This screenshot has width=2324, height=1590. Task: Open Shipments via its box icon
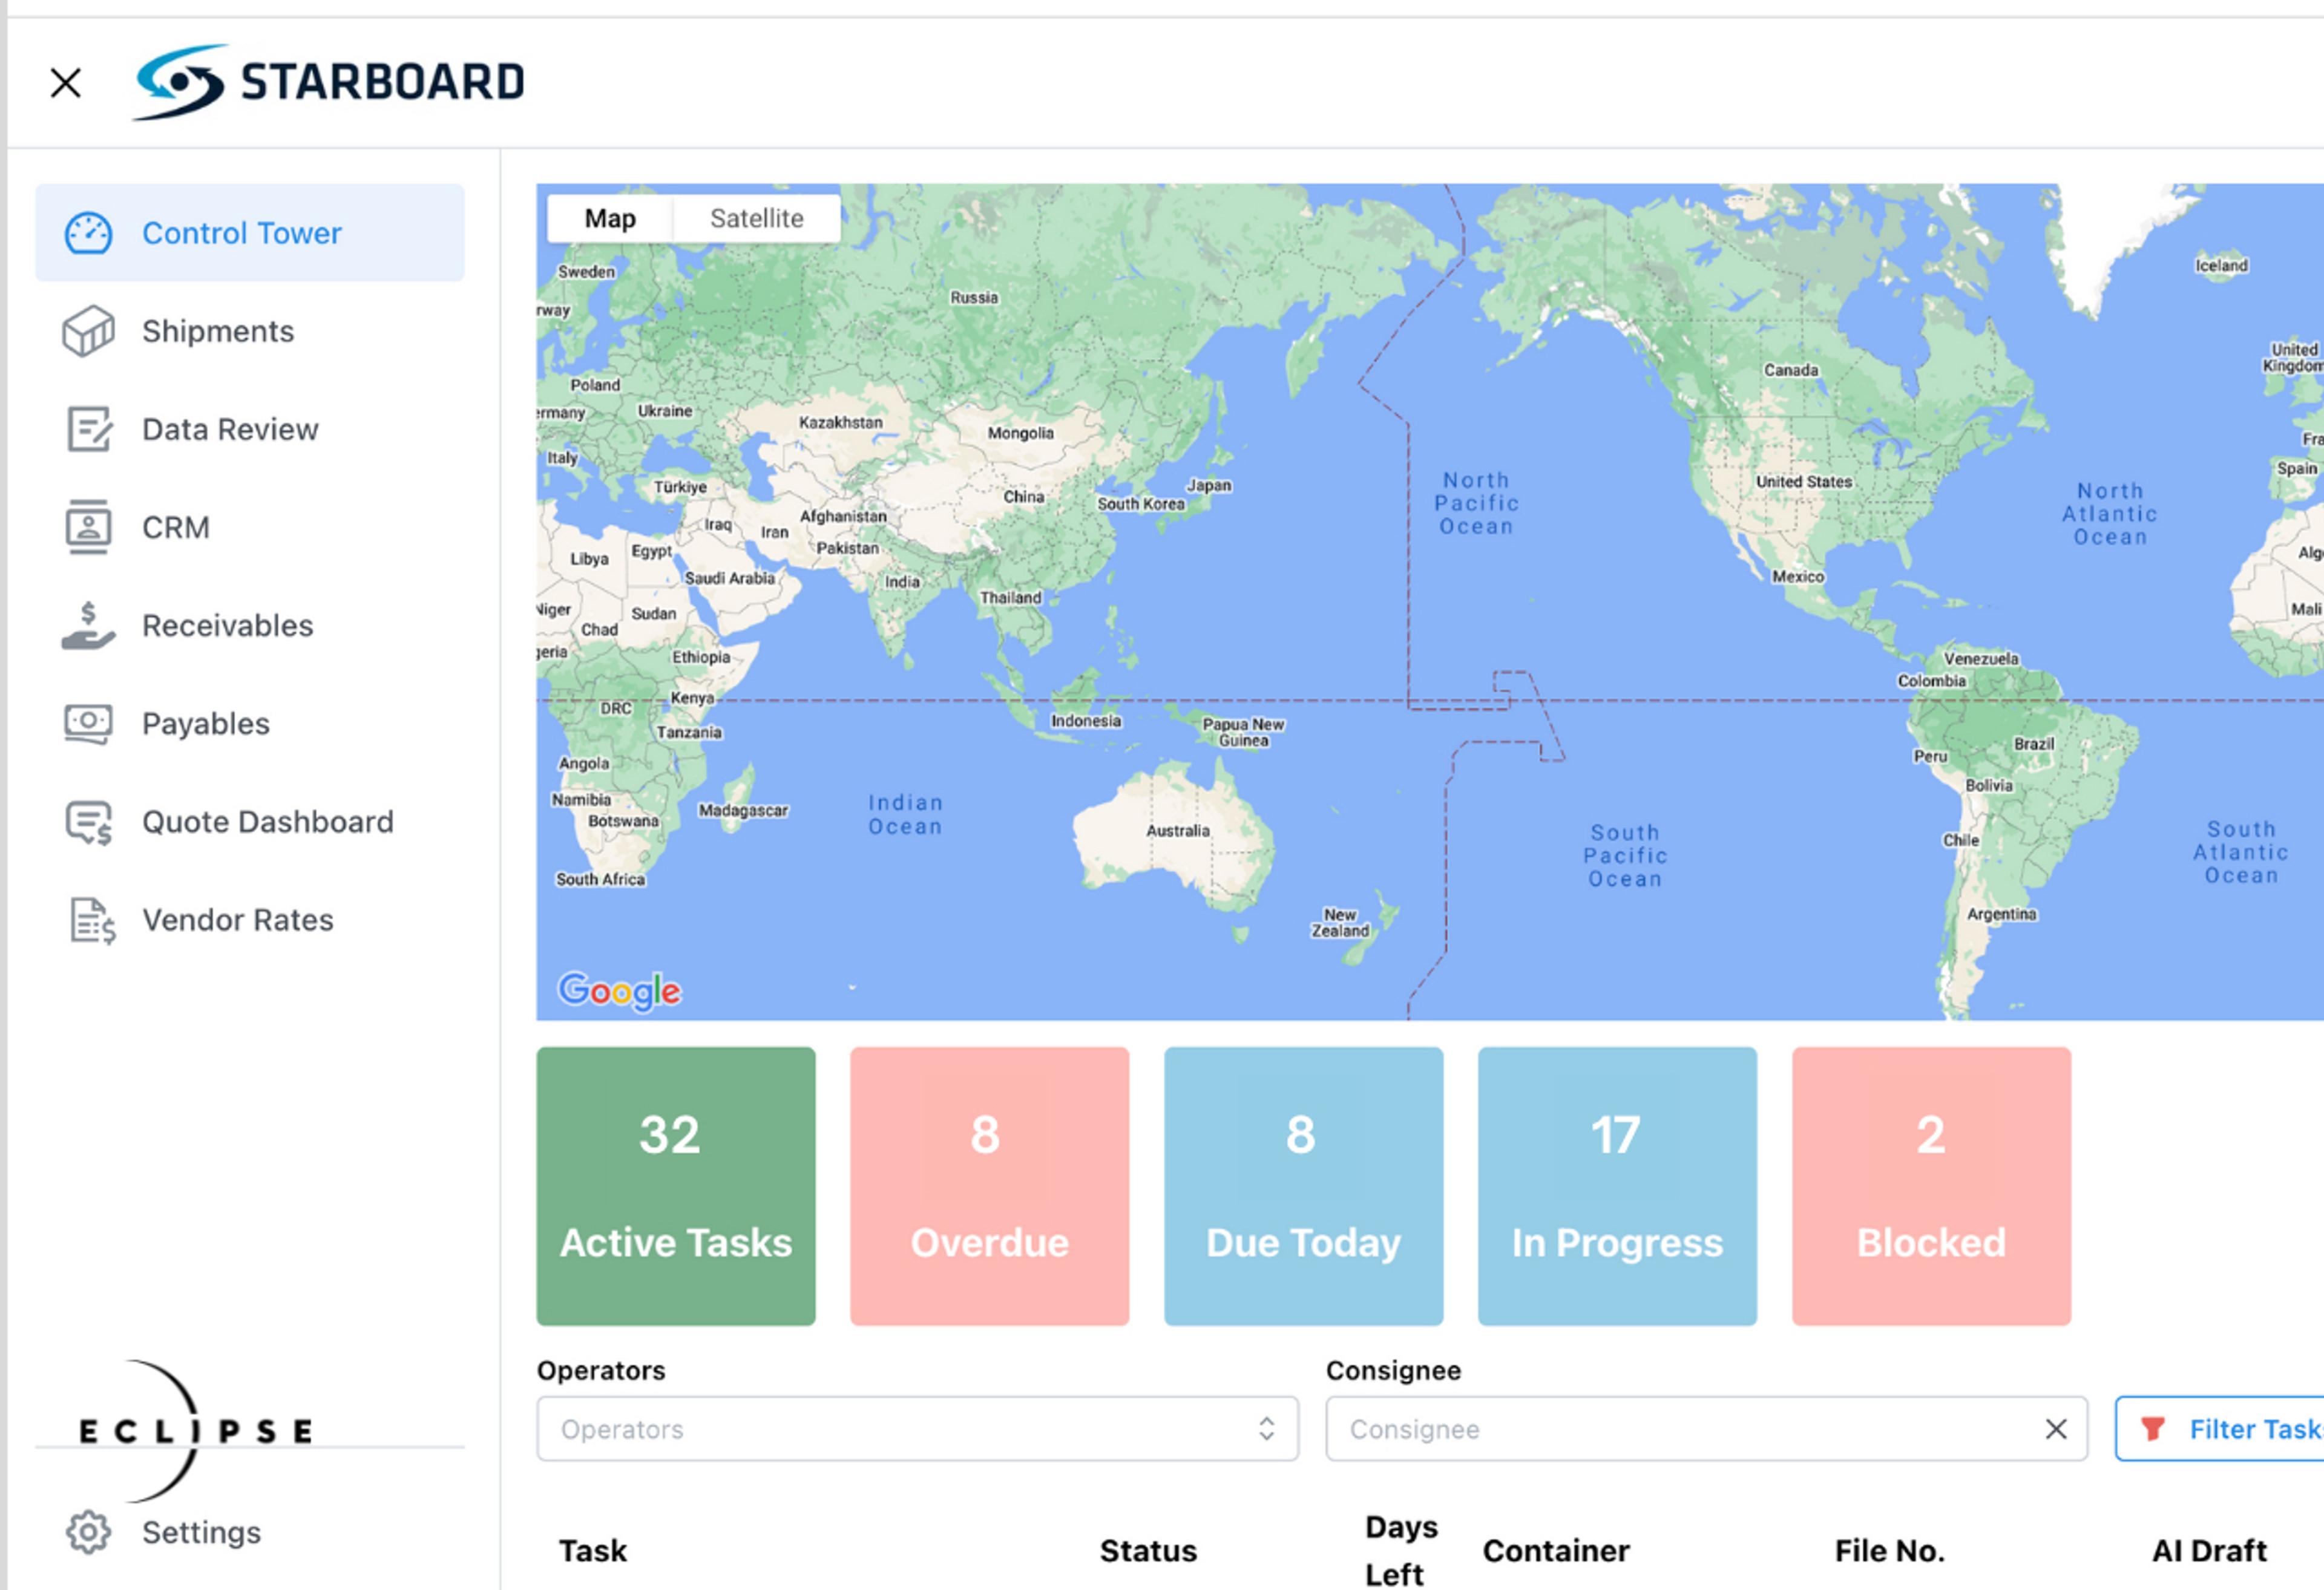click(x=88, y=331)
